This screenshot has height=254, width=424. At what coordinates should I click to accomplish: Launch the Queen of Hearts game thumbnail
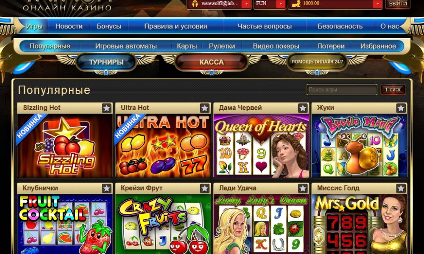coord(261,146)
